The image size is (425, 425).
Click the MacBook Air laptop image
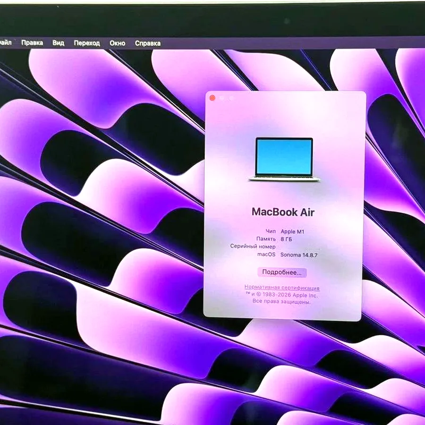tap(284, 160)
